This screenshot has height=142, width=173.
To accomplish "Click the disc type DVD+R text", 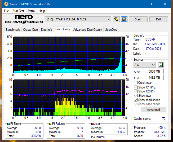I will pos(150,39).
